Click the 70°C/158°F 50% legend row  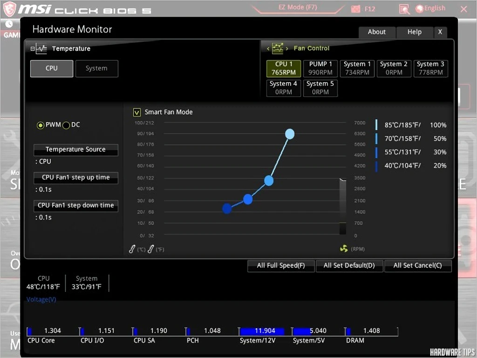[x=411, y=138]
